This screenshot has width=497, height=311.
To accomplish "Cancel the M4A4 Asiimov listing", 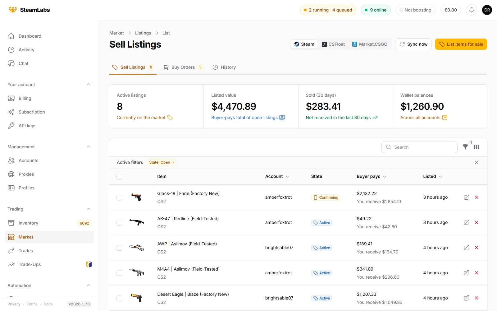I will (476, 273).
